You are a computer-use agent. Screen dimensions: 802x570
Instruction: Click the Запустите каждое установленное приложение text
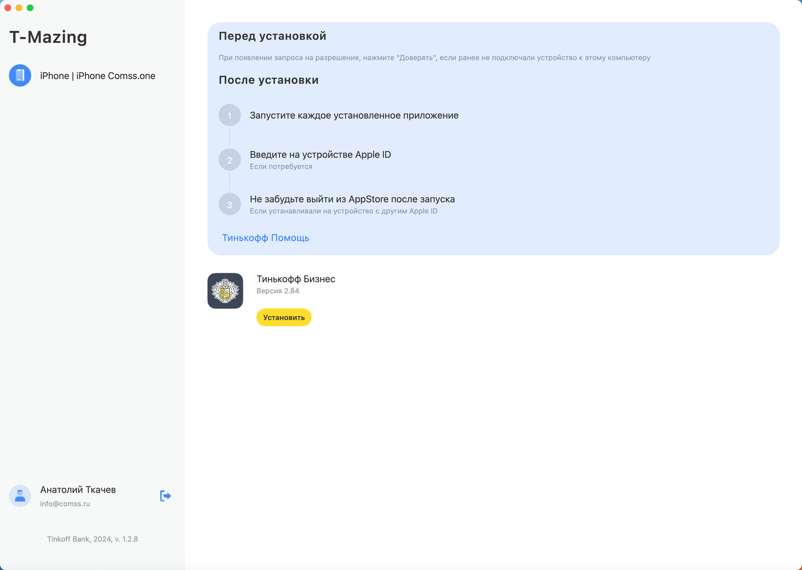(354, 115)
